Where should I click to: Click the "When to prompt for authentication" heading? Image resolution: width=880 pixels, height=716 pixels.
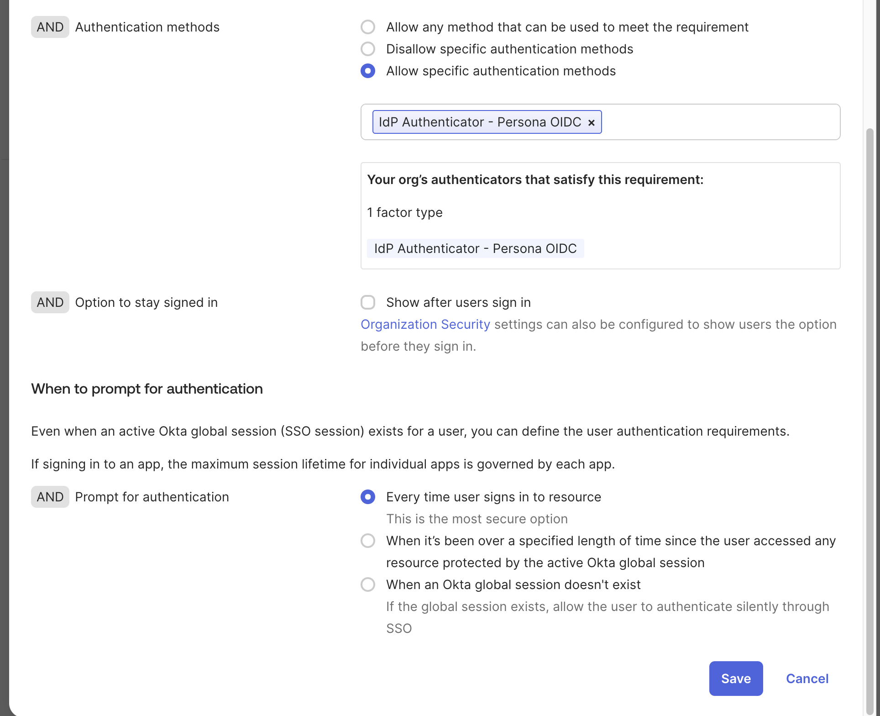(x=147, y=389)
